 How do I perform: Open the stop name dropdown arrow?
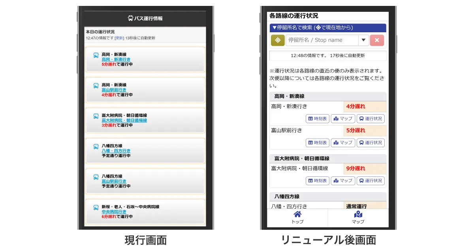point(363,40)
